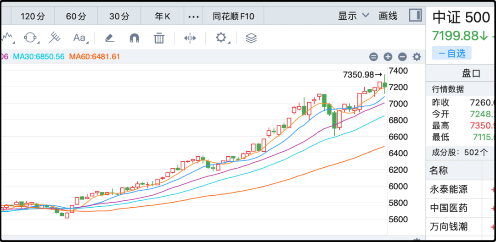Switch to the 60分 period tab
Screen dimensions: 496x242
tap(76, 16)
